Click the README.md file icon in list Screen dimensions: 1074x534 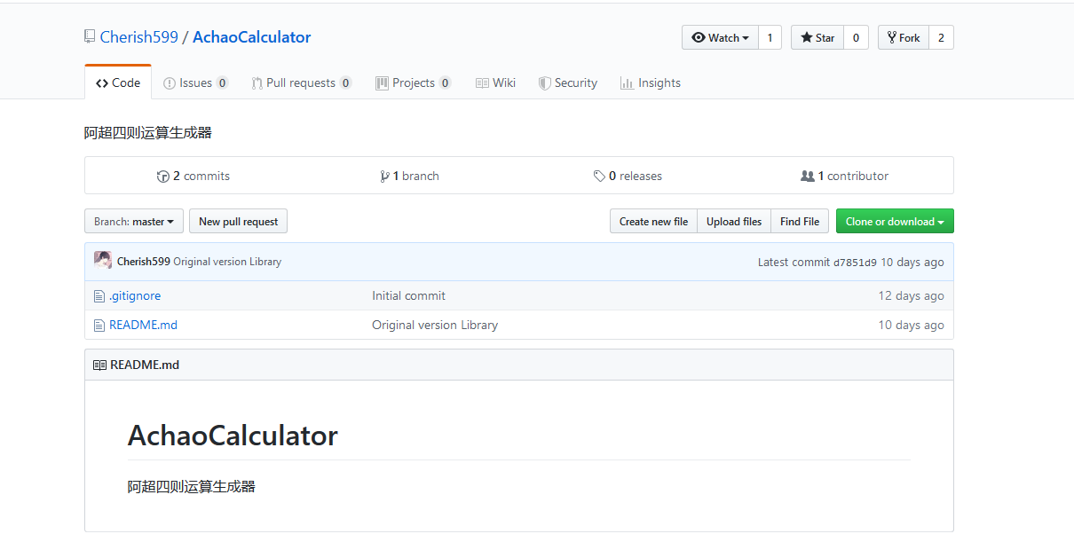[99, 326]
